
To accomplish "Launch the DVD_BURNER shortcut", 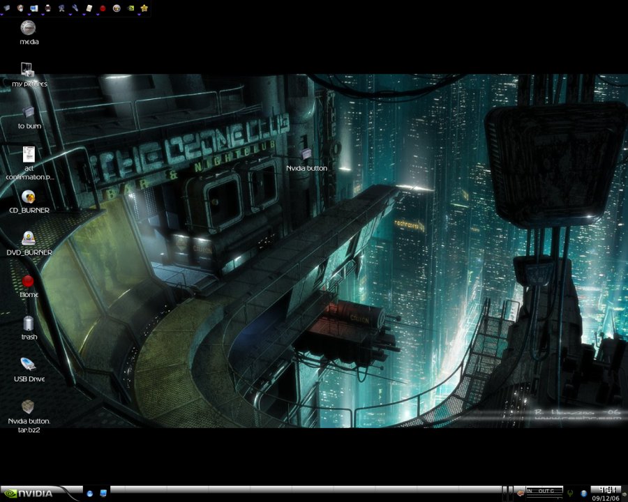I will [x=29, y=238].
